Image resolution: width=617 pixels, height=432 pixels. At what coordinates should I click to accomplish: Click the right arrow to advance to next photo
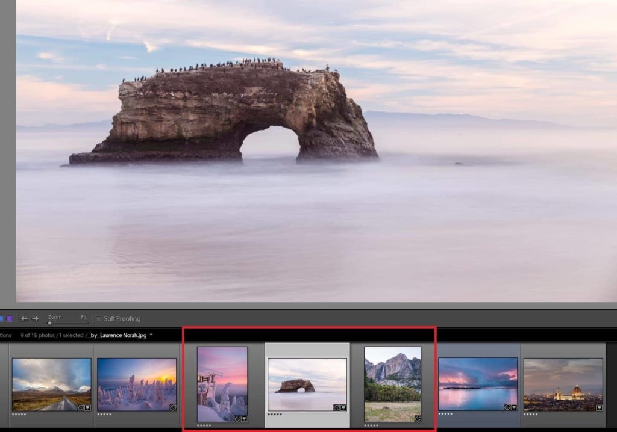click(x=34, y=318)
